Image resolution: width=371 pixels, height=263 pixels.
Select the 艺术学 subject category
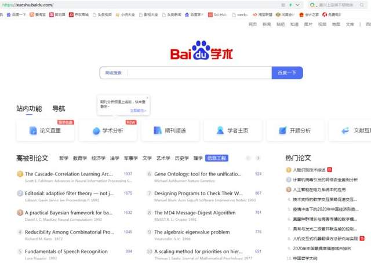[163, 158]
